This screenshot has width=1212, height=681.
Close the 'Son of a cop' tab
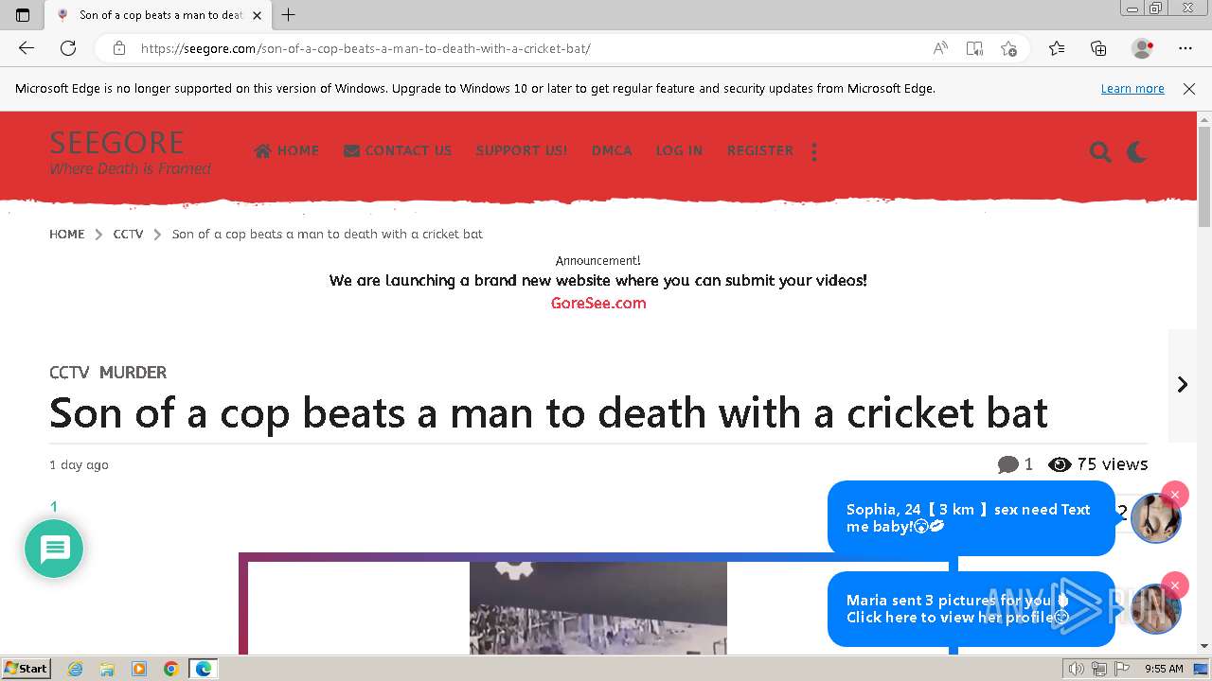click(x=257, y=15)
